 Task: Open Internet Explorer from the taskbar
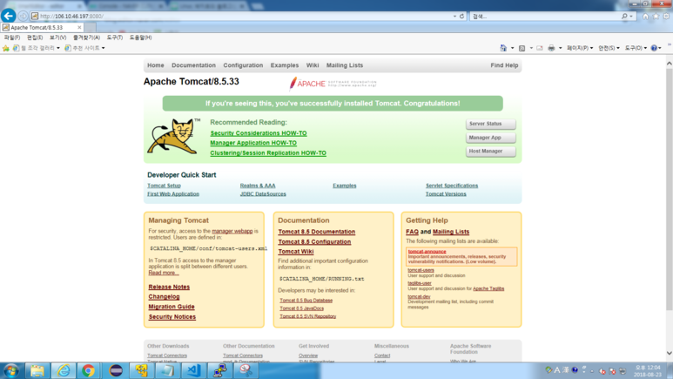64,370
